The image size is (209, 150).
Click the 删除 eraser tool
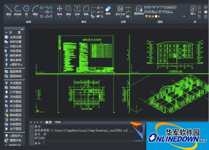coord(108,10)
